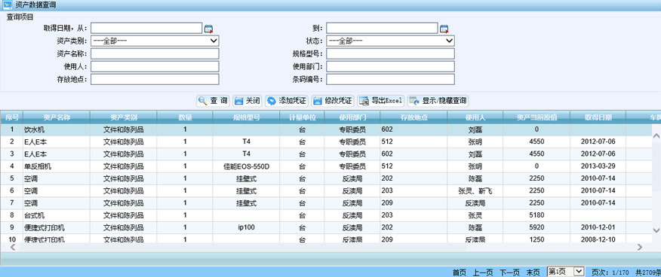This screenshot has height=277, width=661.
Task: Sort by 资产类别 column header
Action: [124, 117]
